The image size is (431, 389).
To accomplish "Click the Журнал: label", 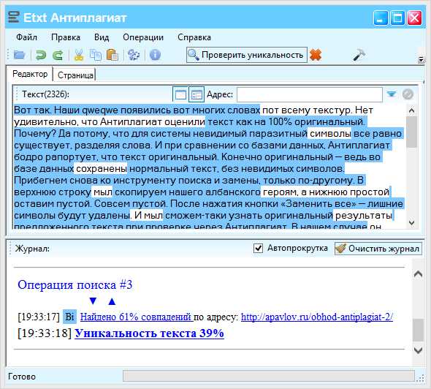I will pos(32,249).
